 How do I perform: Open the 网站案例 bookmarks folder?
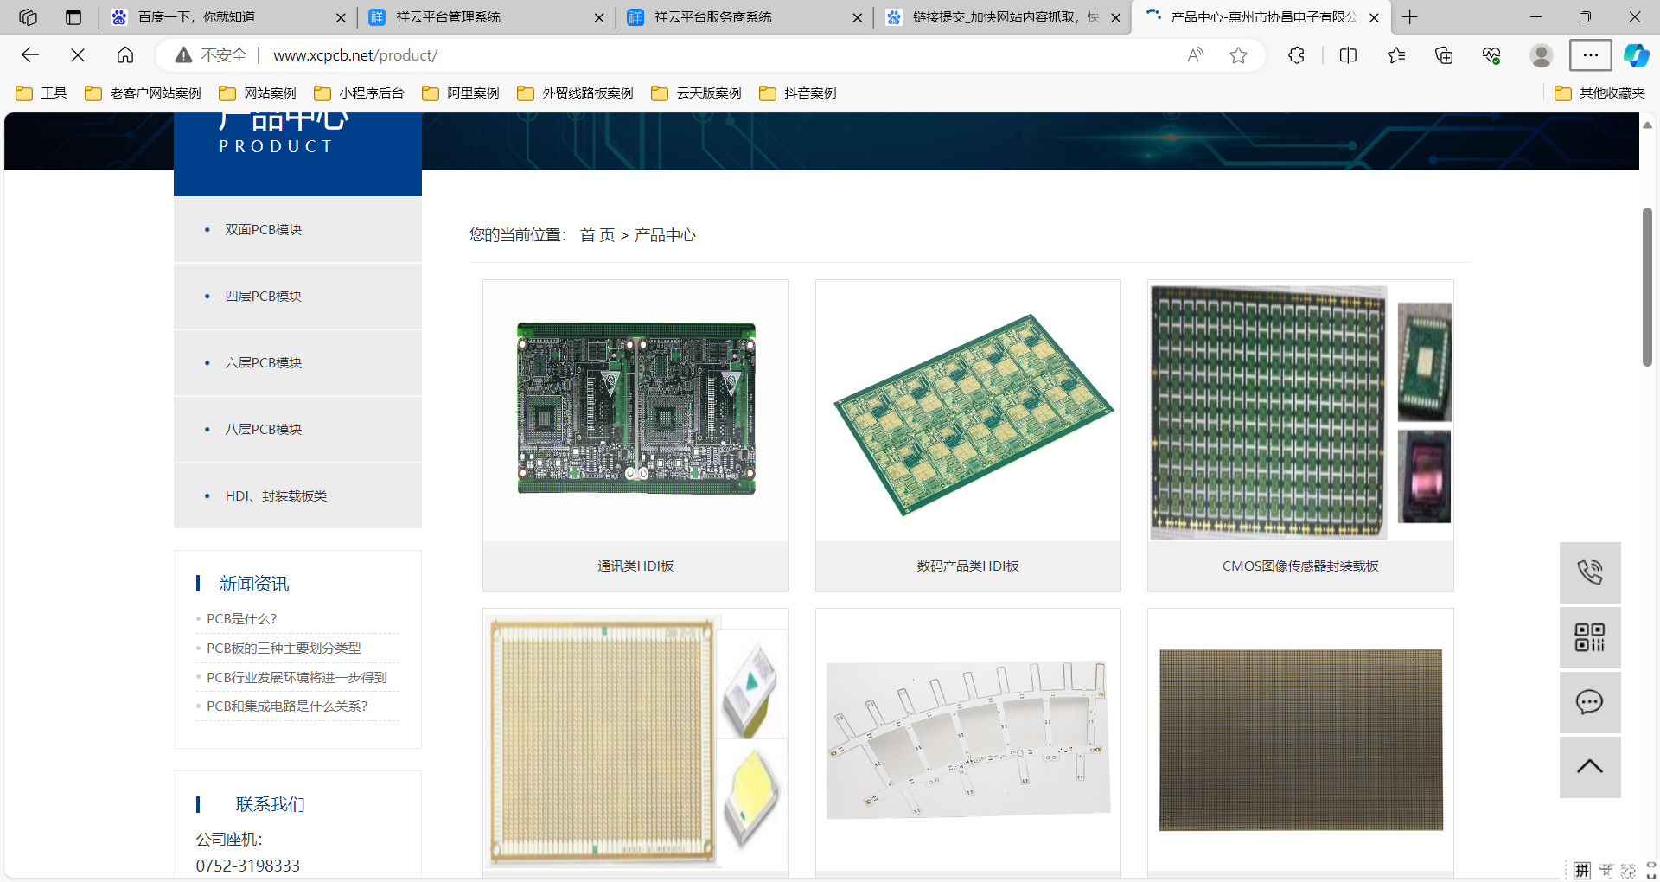(x=258, y=93)
